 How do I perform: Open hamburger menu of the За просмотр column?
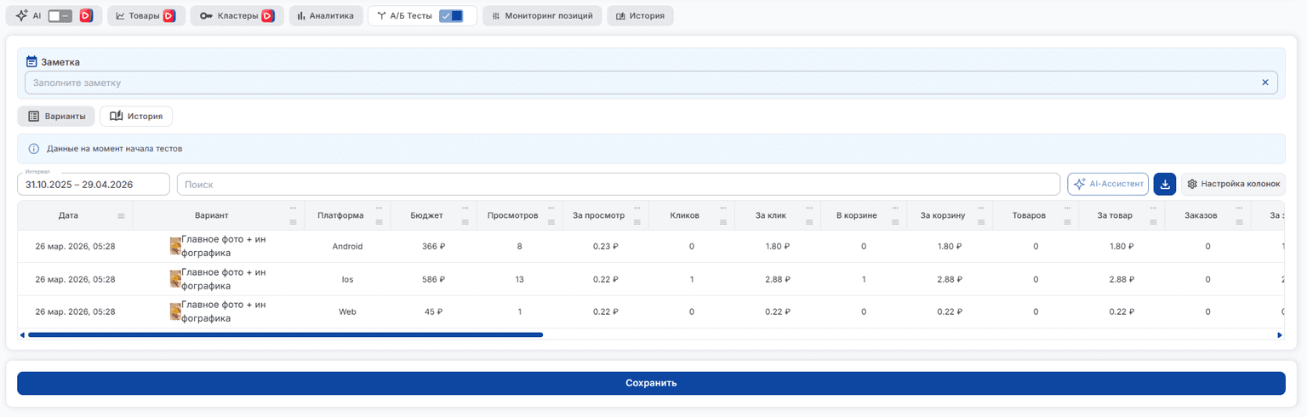point(638,222)
